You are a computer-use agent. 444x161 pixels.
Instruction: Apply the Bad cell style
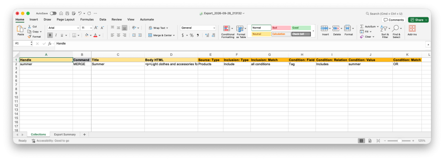[x=281, y=28]
